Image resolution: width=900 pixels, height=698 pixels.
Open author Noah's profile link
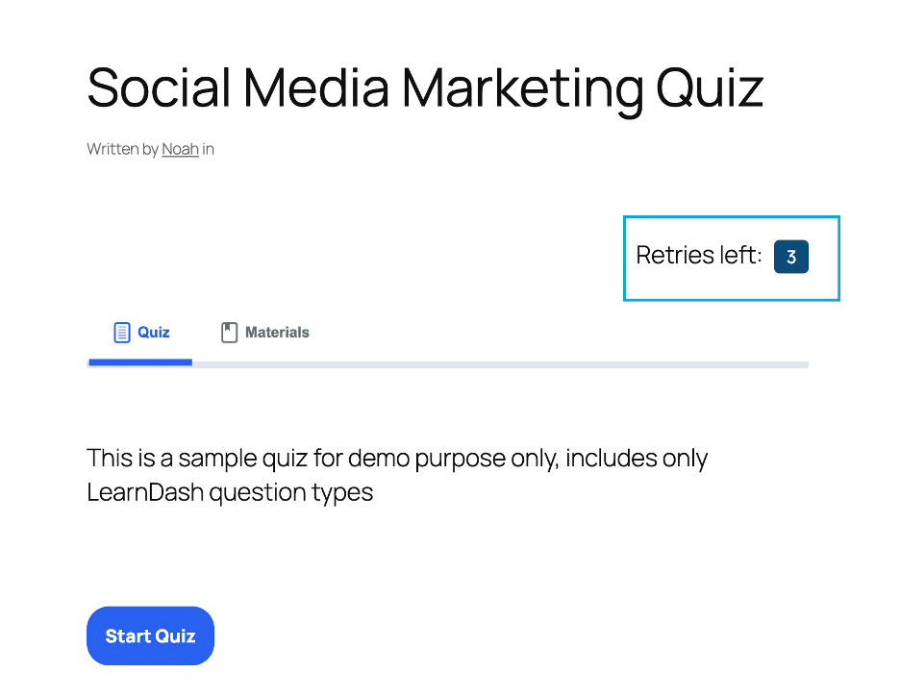point(180,149)
